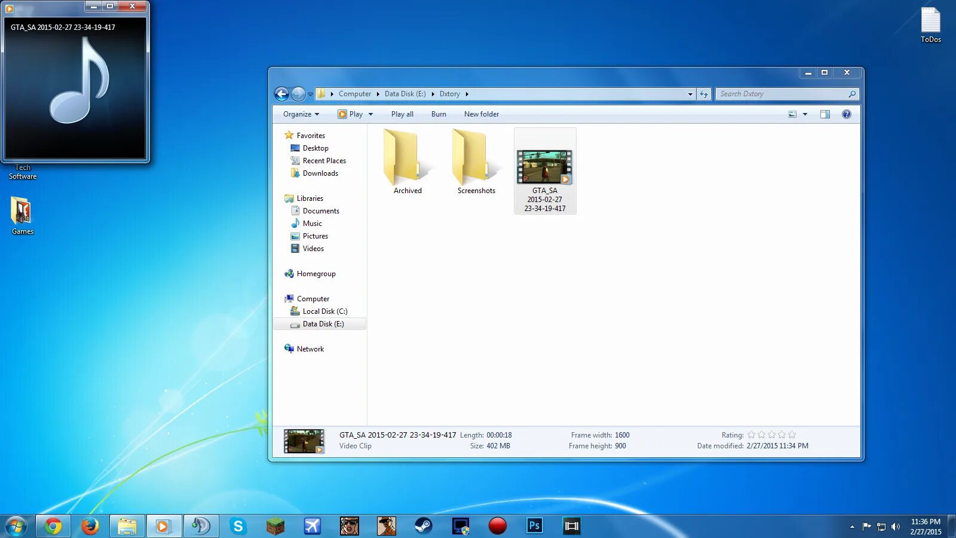Screen dimensions: 956x538
Task: Launch Google Chrome from taskbar
Action: (x=53, y=526)
